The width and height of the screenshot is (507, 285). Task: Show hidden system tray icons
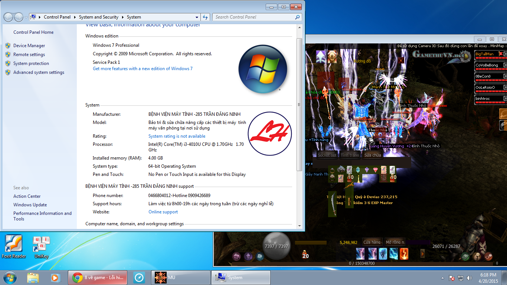tap(442, 278)
